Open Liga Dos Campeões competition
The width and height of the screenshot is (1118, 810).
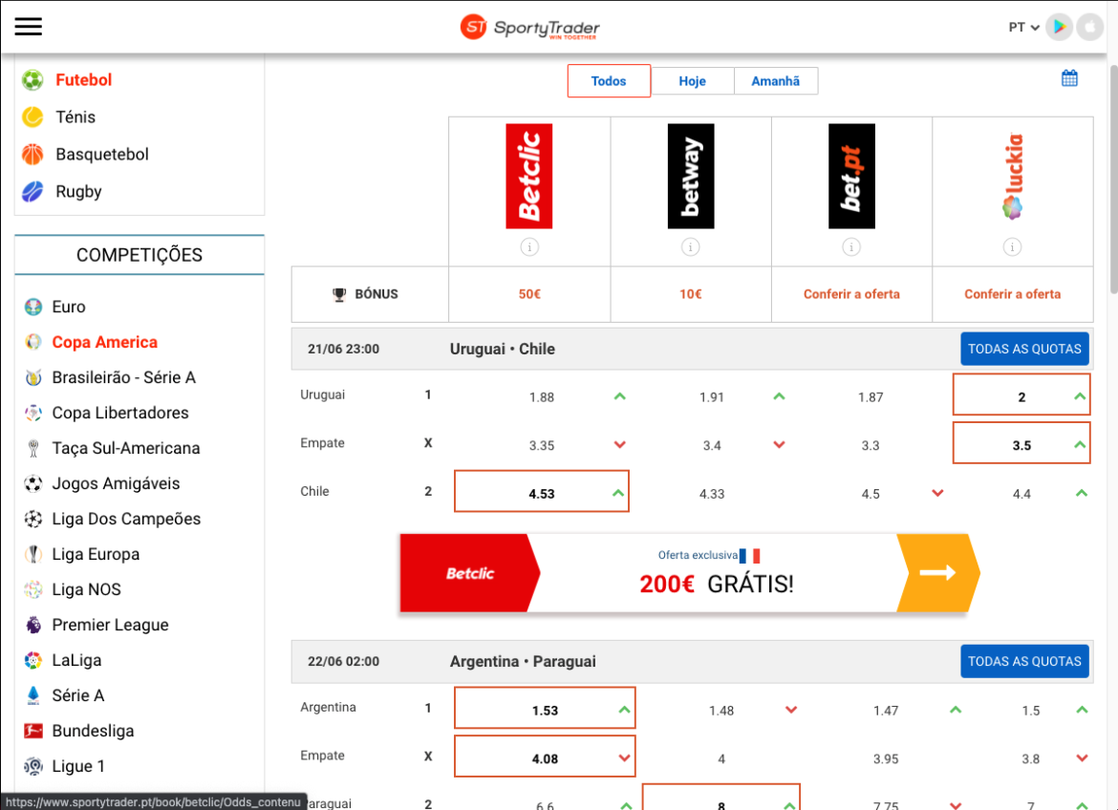tap(126, 519)
